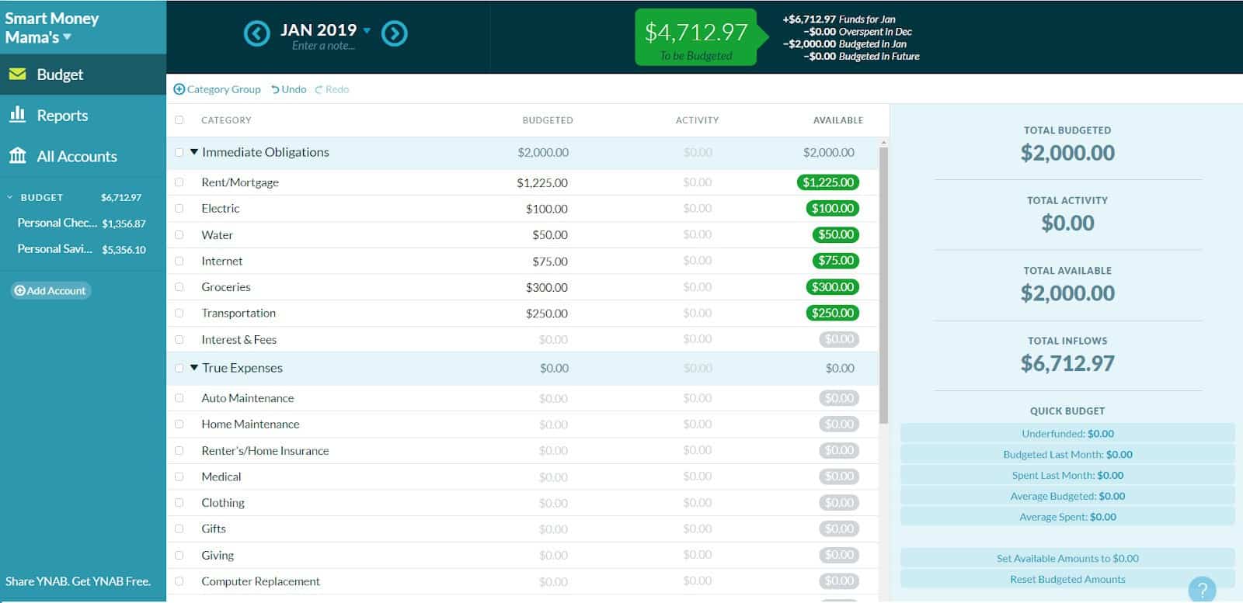
Task: Click the Renter's/Home Insurance category name
Action: (x=265, y=451)
